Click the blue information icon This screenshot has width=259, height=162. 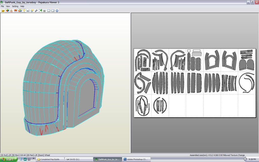(57, 11)
